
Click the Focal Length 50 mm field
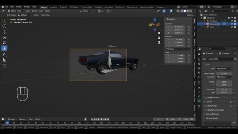(224, 74)
